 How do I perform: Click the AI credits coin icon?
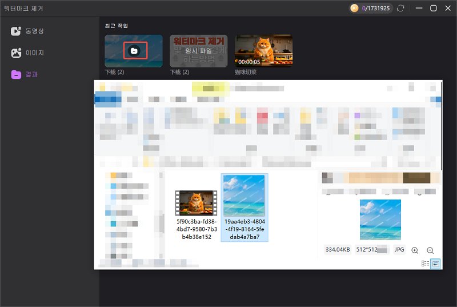[354, 8]
